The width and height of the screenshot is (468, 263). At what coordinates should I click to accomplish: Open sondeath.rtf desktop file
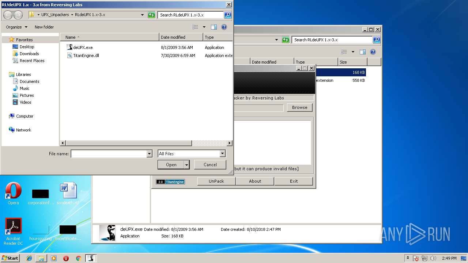click(x=68, y=193)
